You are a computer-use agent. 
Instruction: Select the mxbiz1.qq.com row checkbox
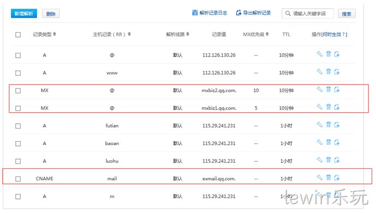tap(18, 108)
